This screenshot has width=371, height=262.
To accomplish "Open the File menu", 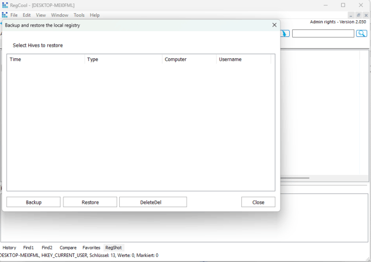I will (14, 15).
